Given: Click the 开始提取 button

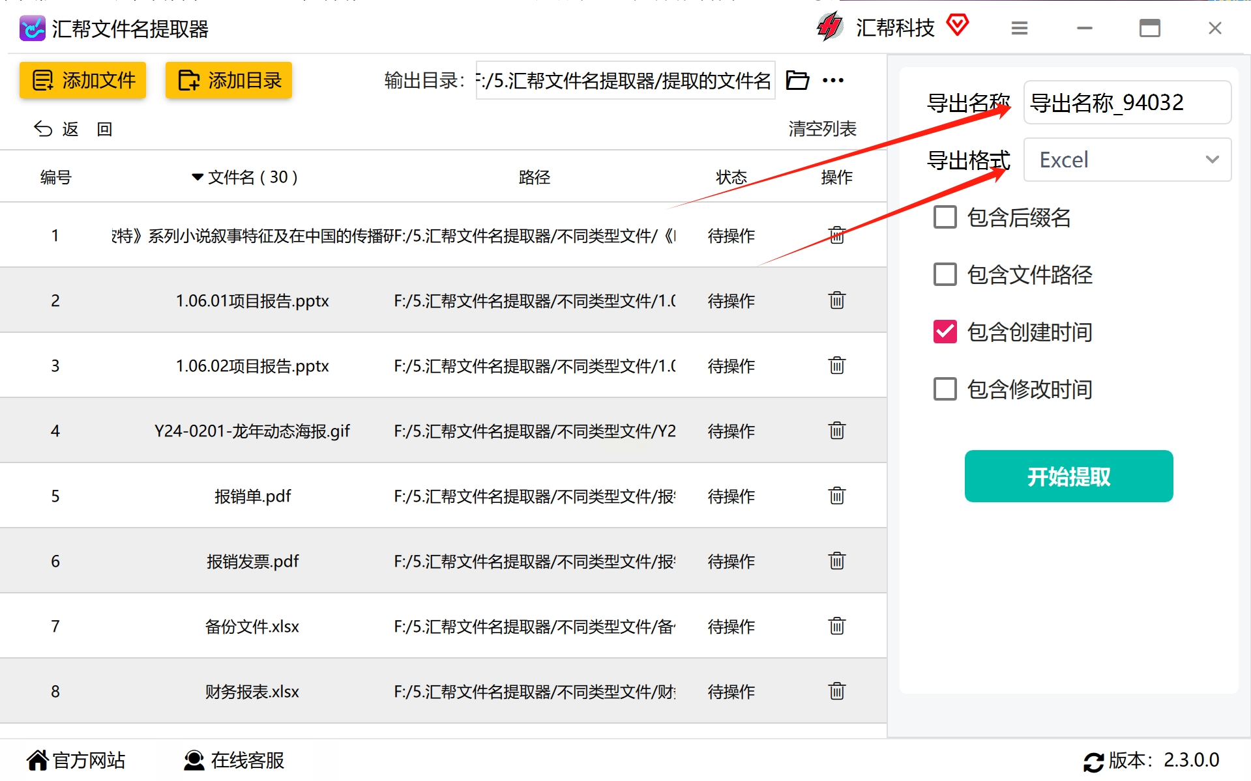Looking at the screenshot, I should click(x=1068, y=476).
